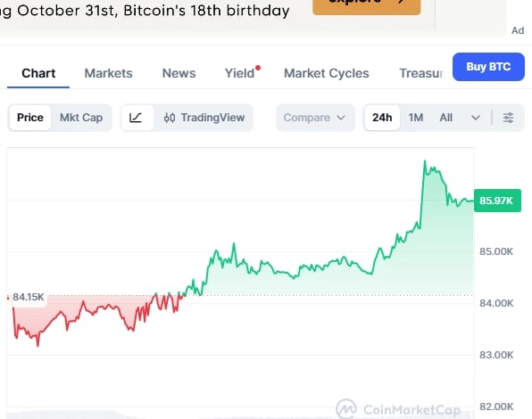This screenshot has height=419, width=532.
Task: Switch to TradingView candlestick chart
Action: (x=204, y=118)
